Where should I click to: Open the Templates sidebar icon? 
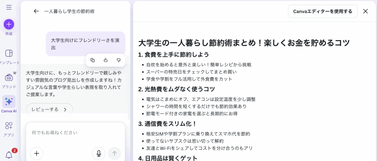pos(9,54)
